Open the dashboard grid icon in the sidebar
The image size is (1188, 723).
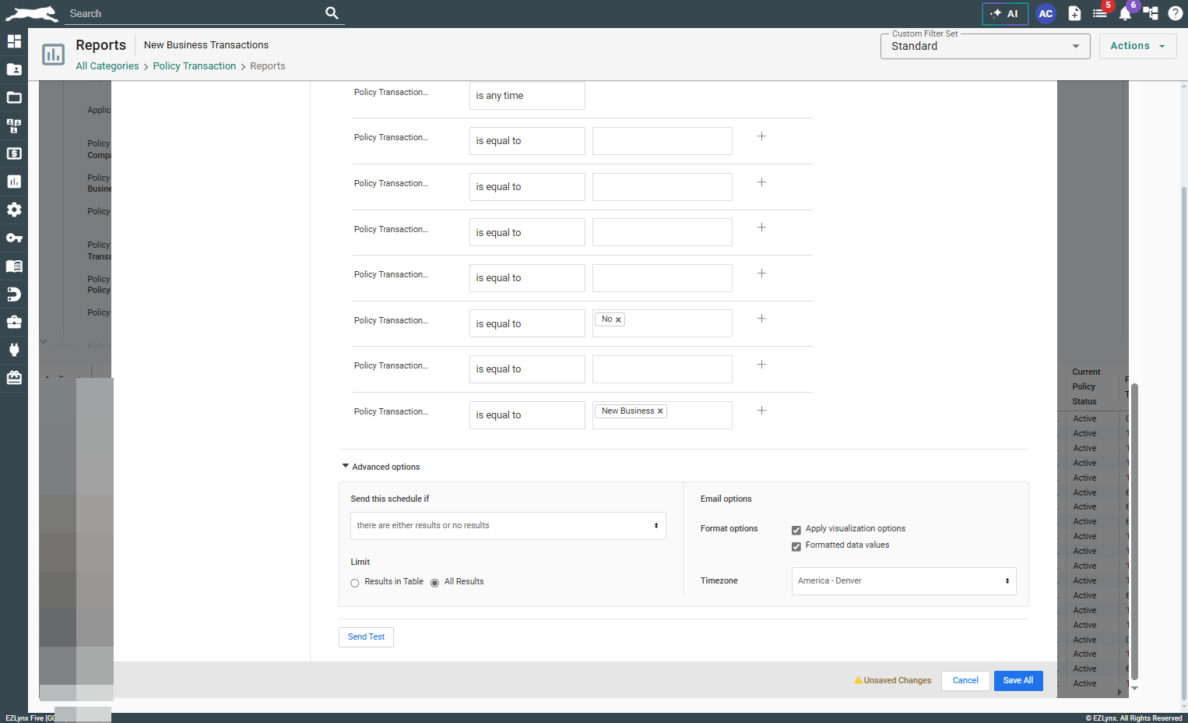pyautogui.click(x=14, y=41)
